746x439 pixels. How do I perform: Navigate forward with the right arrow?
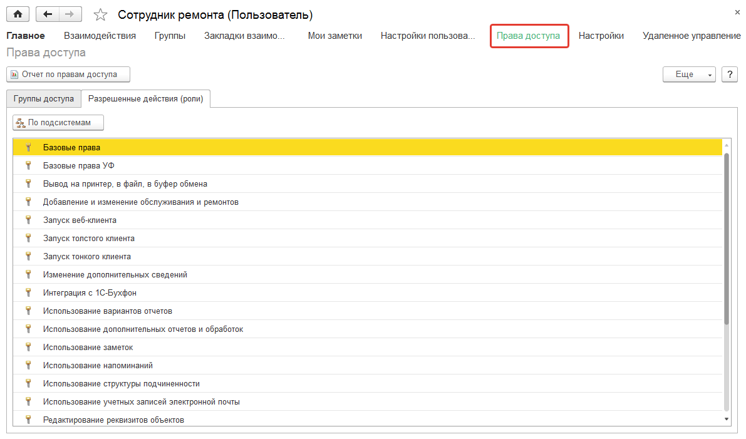(x=70, y=14)
